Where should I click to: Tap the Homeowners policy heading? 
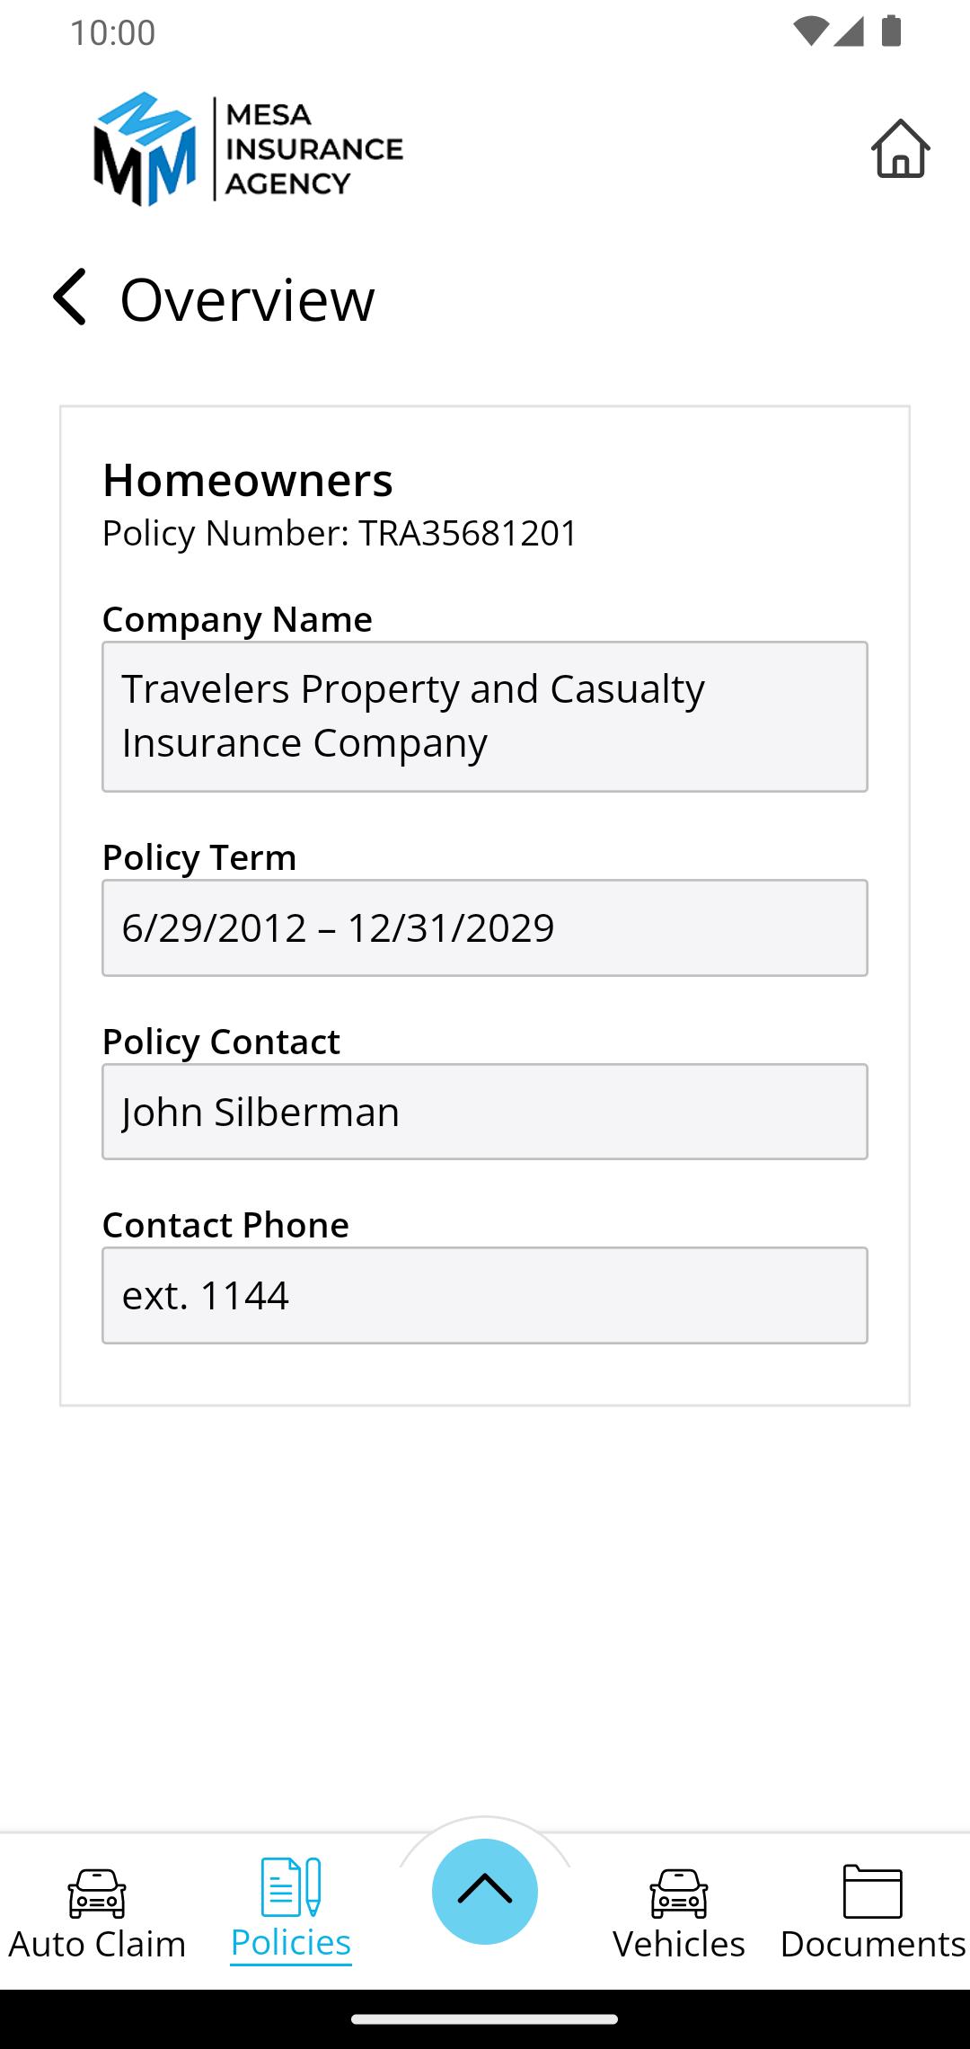point(248,480)
